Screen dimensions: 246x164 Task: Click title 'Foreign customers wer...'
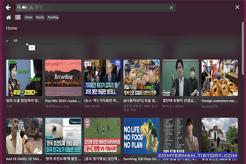[x=219, y=101]
